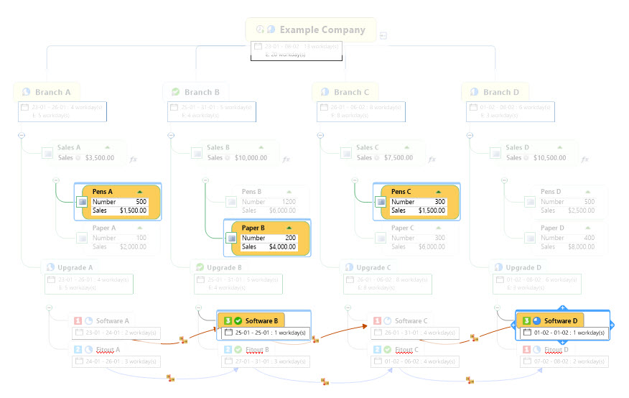Click the image icon left of Pens C
The height and width of the screenshot is (398, 629).
coord(380,202)
